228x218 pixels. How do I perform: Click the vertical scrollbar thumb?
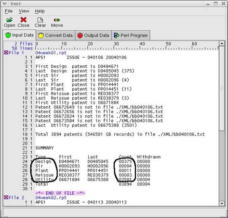[x=222, y=88]
